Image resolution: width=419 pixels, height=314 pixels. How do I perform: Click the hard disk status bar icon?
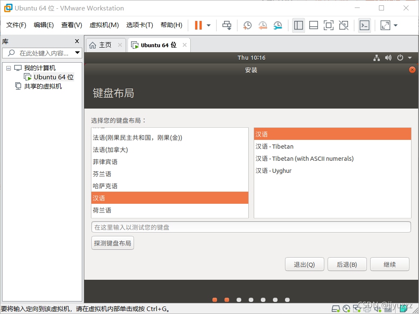[x=336, y=309]
